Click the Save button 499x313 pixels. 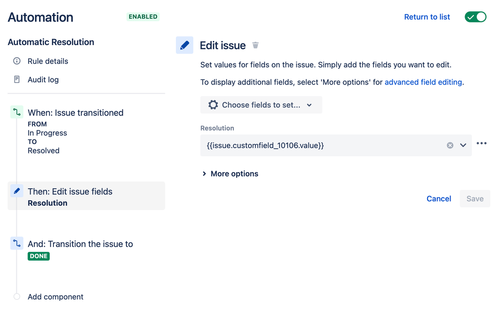point(475,198)
